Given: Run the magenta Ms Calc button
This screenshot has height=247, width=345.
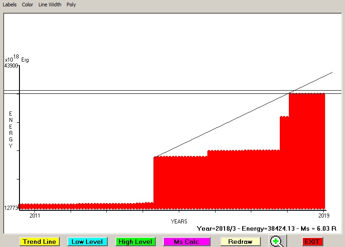Looking at the screenshot, I should pyautogui.click(x=187, y=242).
